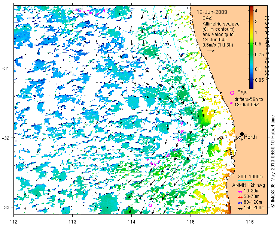
Task: Click the longitude axis label '116'
Action: tap(250, 221)
